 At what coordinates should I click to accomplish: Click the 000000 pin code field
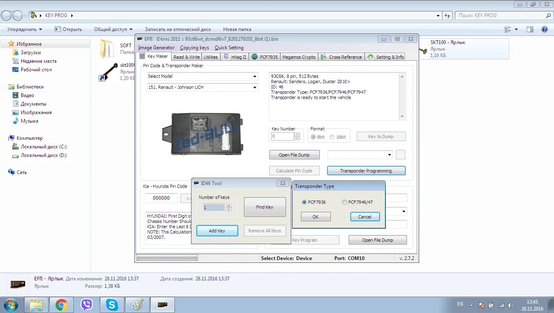coord(161,198)
